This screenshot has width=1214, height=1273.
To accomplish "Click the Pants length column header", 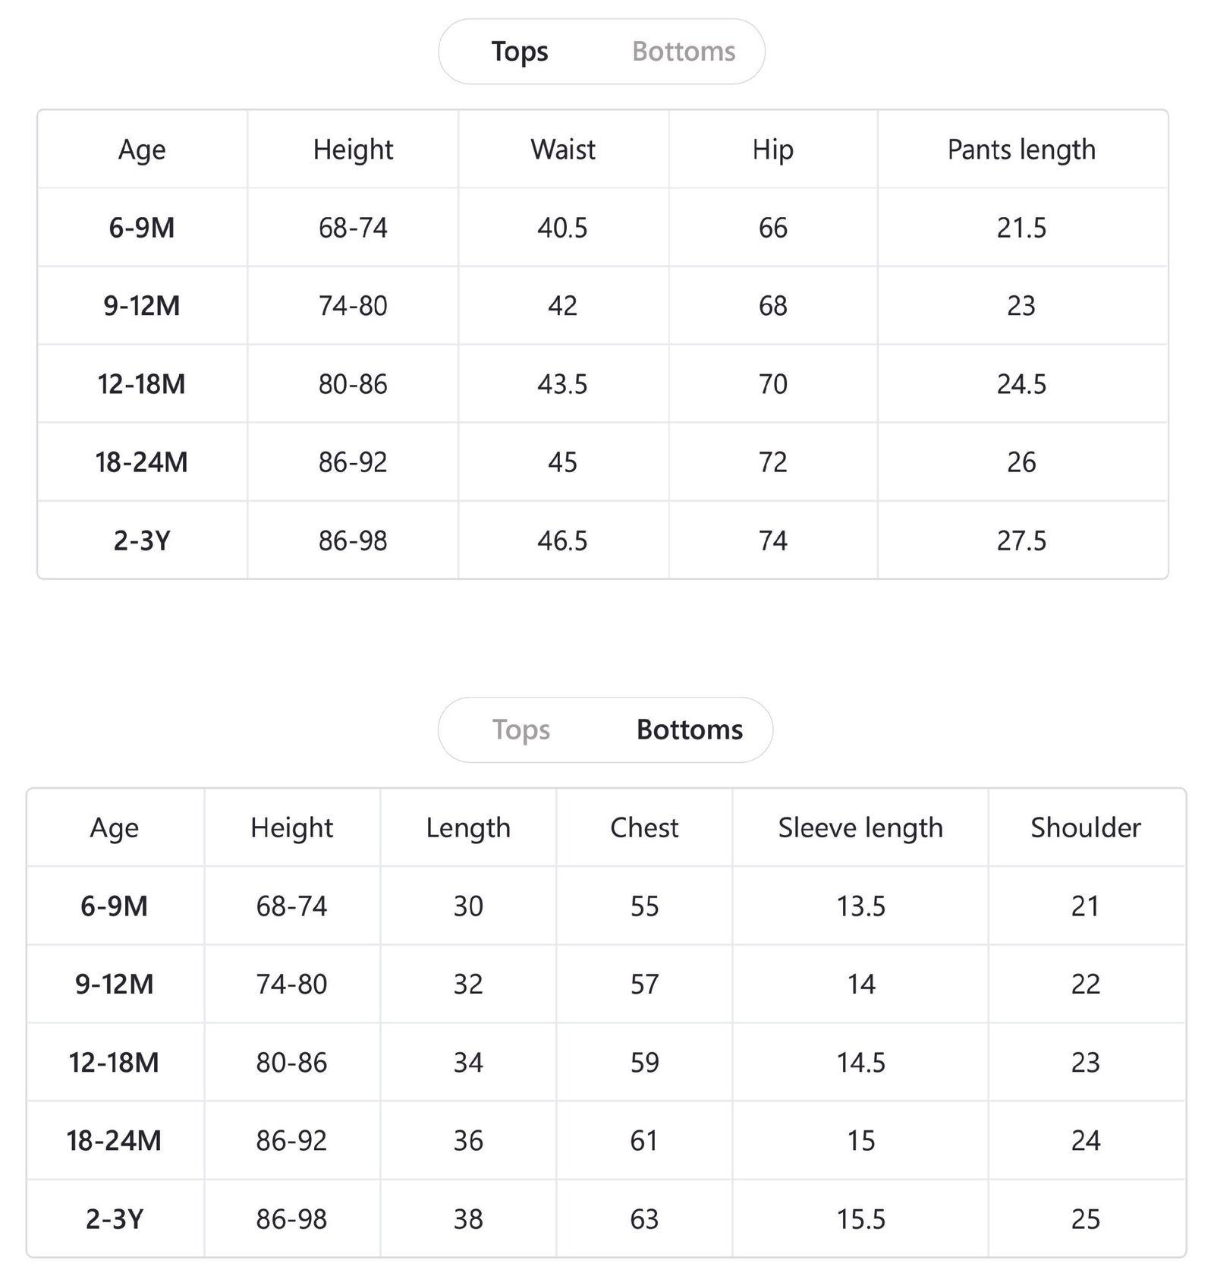I will [x=1021, y=150].
